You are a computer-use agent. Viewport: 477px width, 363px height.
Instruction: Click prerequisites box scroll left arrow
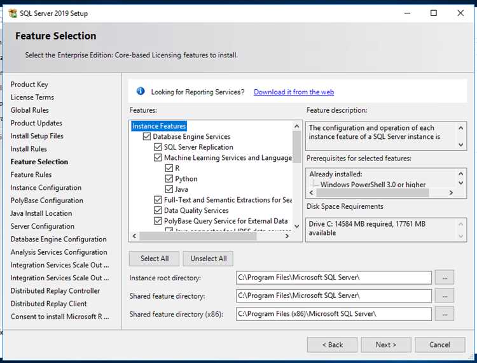[311, 192]
